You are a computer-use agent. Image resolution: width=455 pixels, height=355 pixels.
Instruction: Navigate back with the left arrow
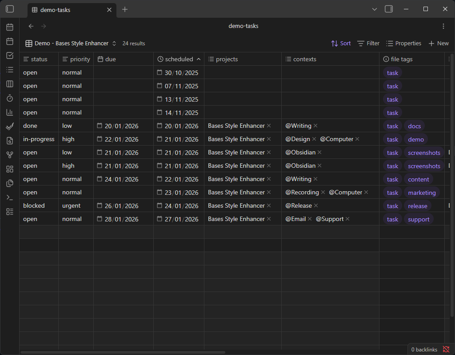[31, 26]
